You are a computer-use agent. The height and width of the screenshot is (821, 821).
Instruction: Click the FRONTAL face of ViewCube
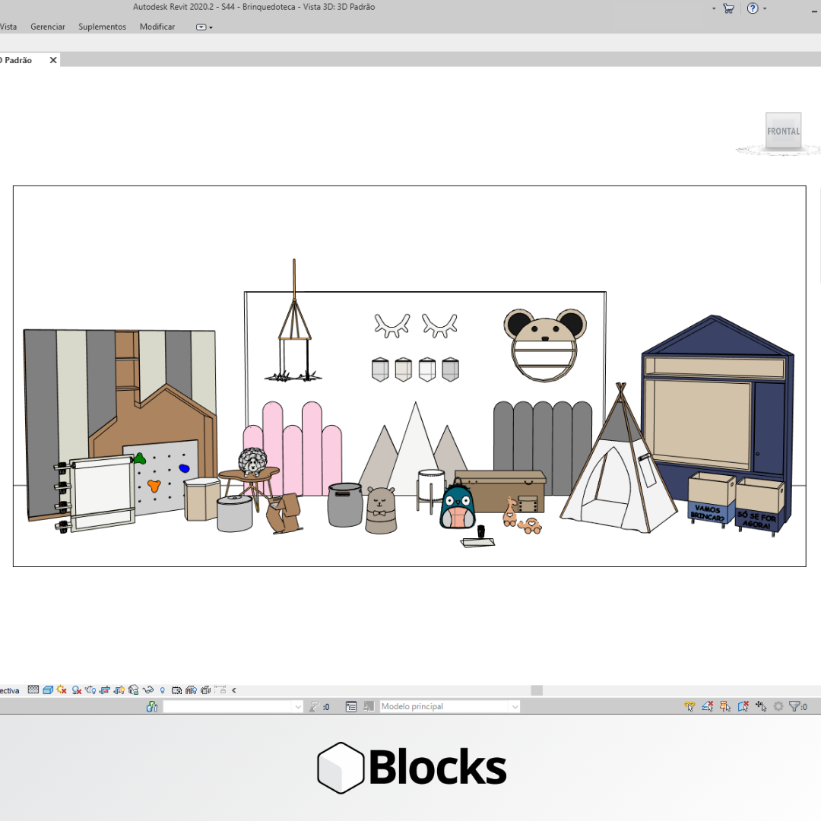[783, 131]
